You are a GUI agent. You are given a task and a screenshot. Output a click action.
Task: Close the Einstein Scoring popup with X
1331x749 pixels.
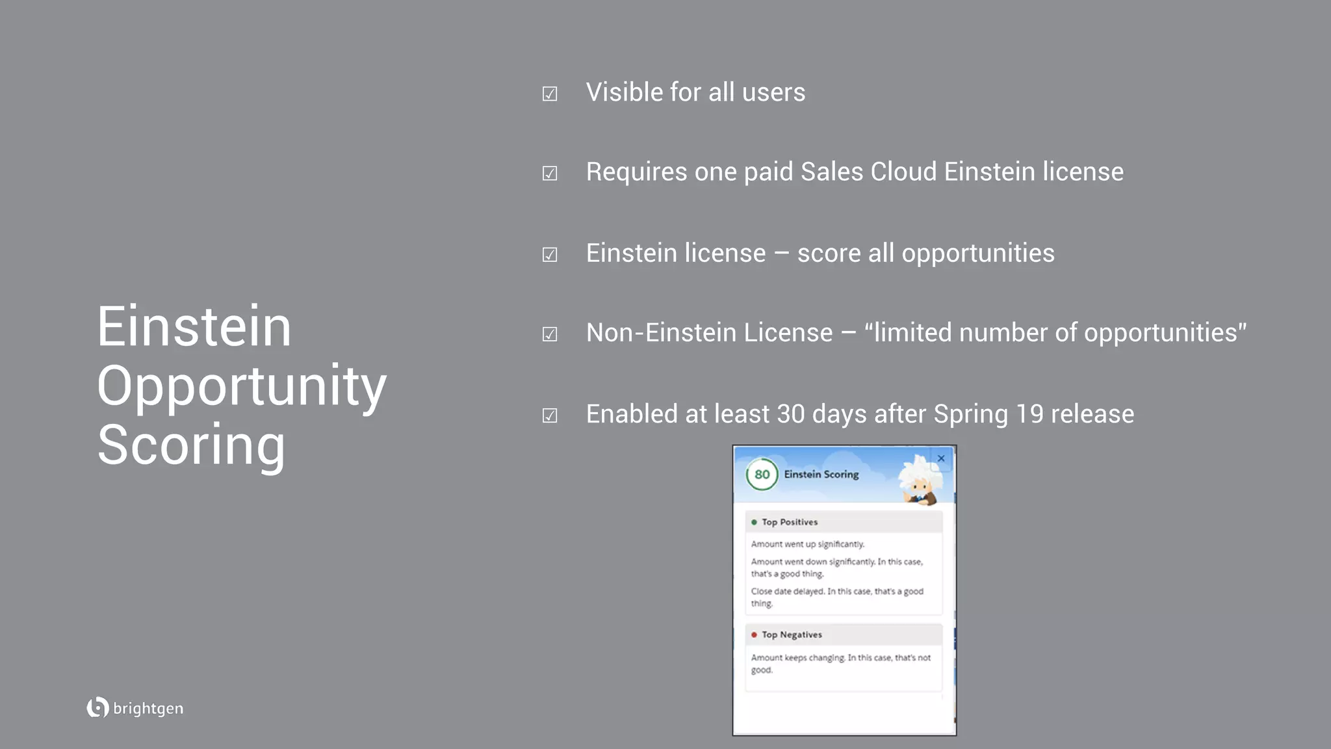click(941, 458)
